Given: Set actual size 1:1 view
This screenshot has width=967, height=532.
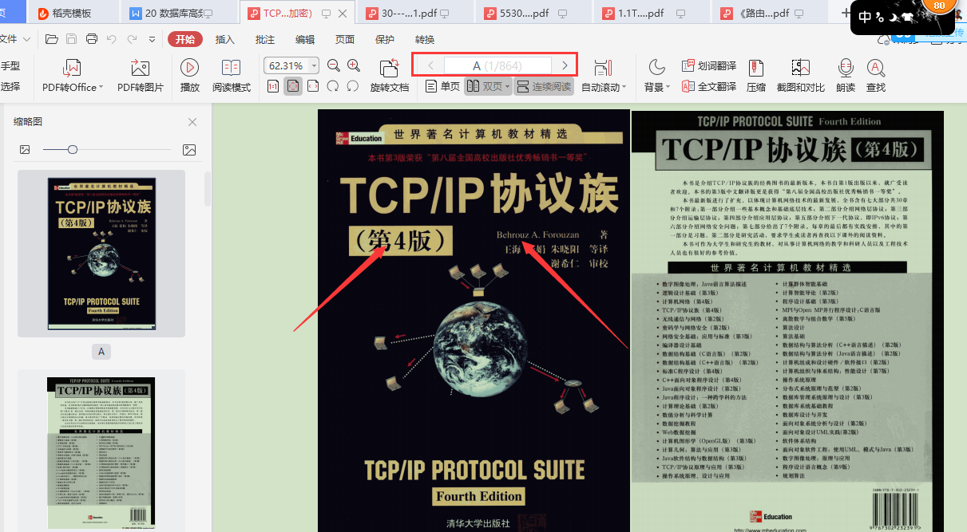Looking at the screenshot, I should [x=273, y=86].
